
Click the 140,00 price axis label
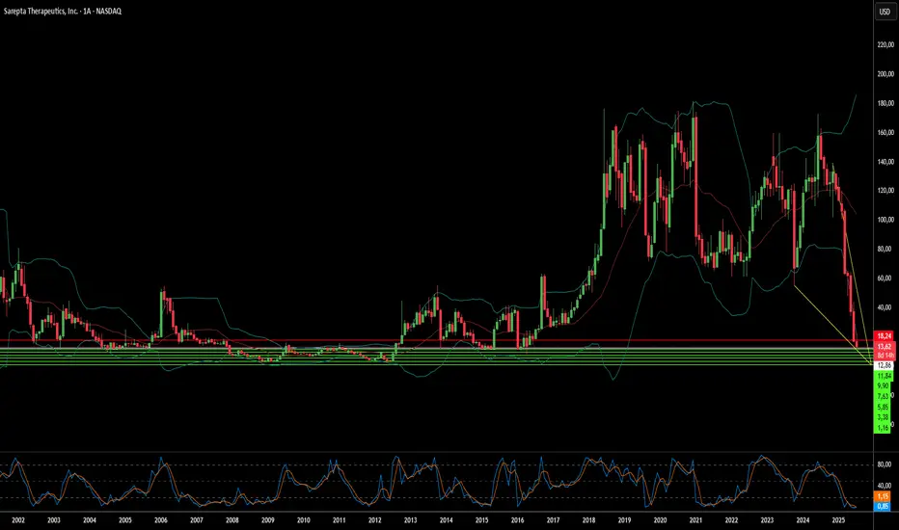pyautogui.click(x=885, y=162)
